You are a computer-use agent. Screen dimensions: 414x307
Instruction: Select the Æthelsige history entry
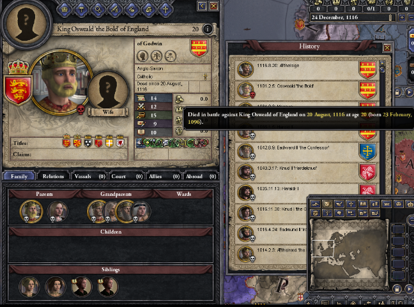307,70
